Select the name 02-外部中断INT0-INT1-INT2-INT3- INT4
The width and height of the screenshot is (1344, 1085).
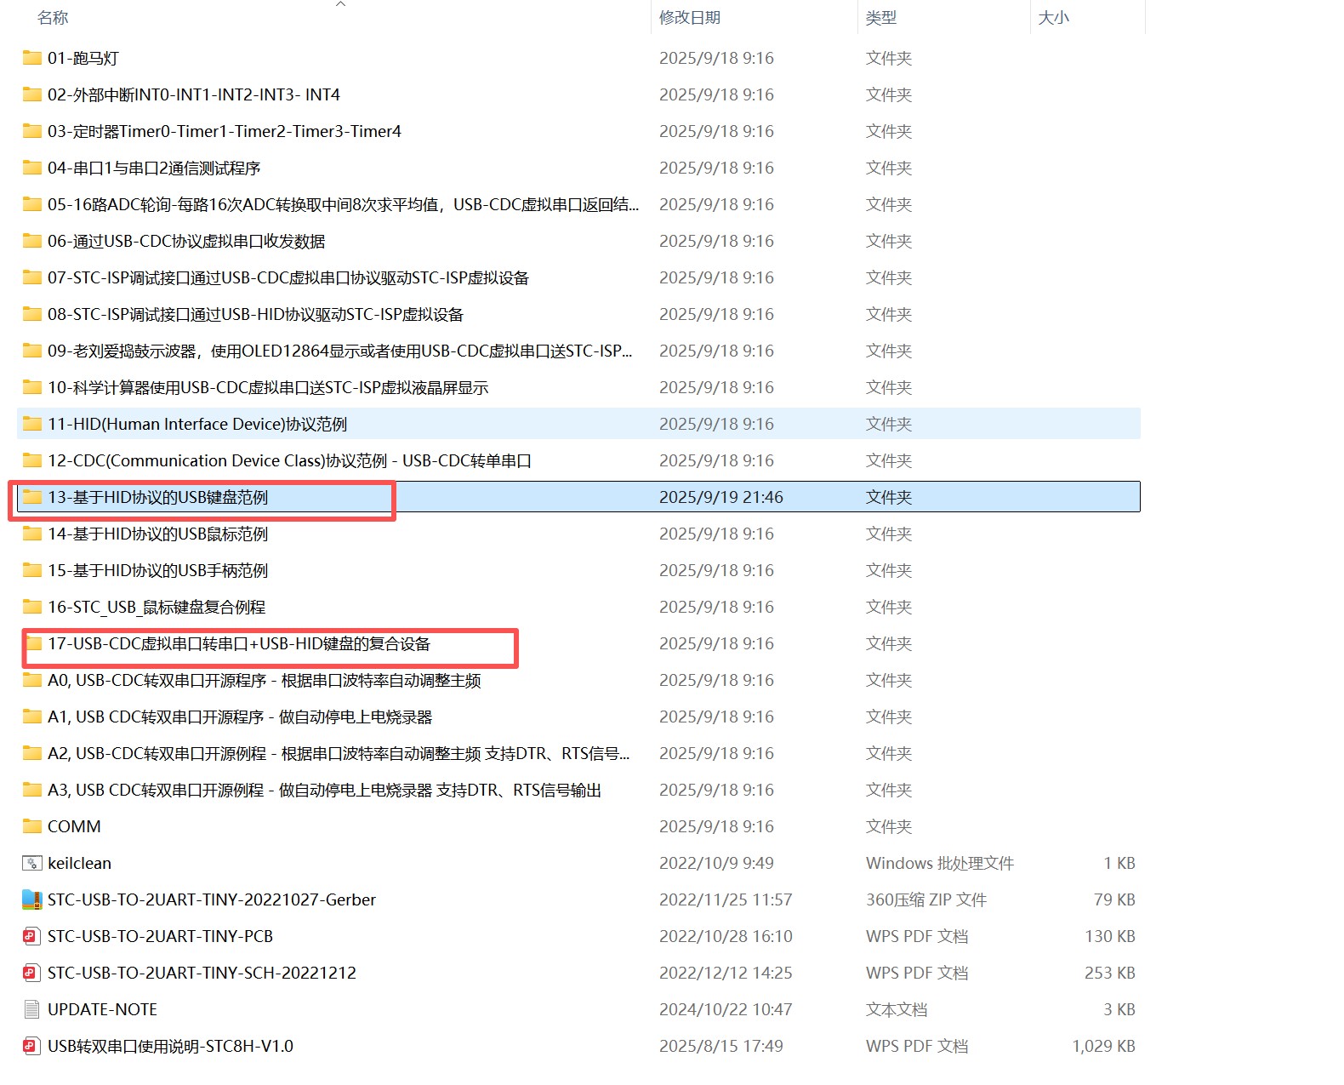point(194,94)
